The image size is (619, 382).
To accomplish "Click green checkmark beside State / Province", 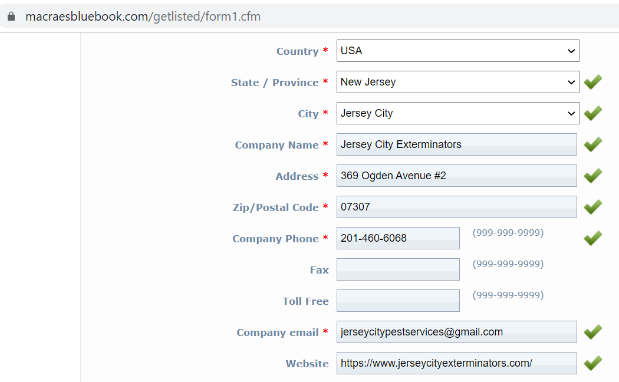I will [593, 82].
